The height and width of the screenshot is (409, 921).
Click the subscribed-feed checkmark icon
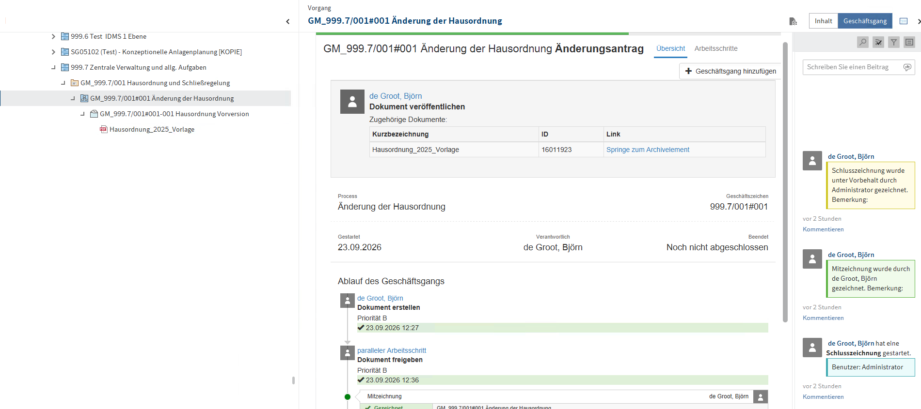tap(878, 42)
